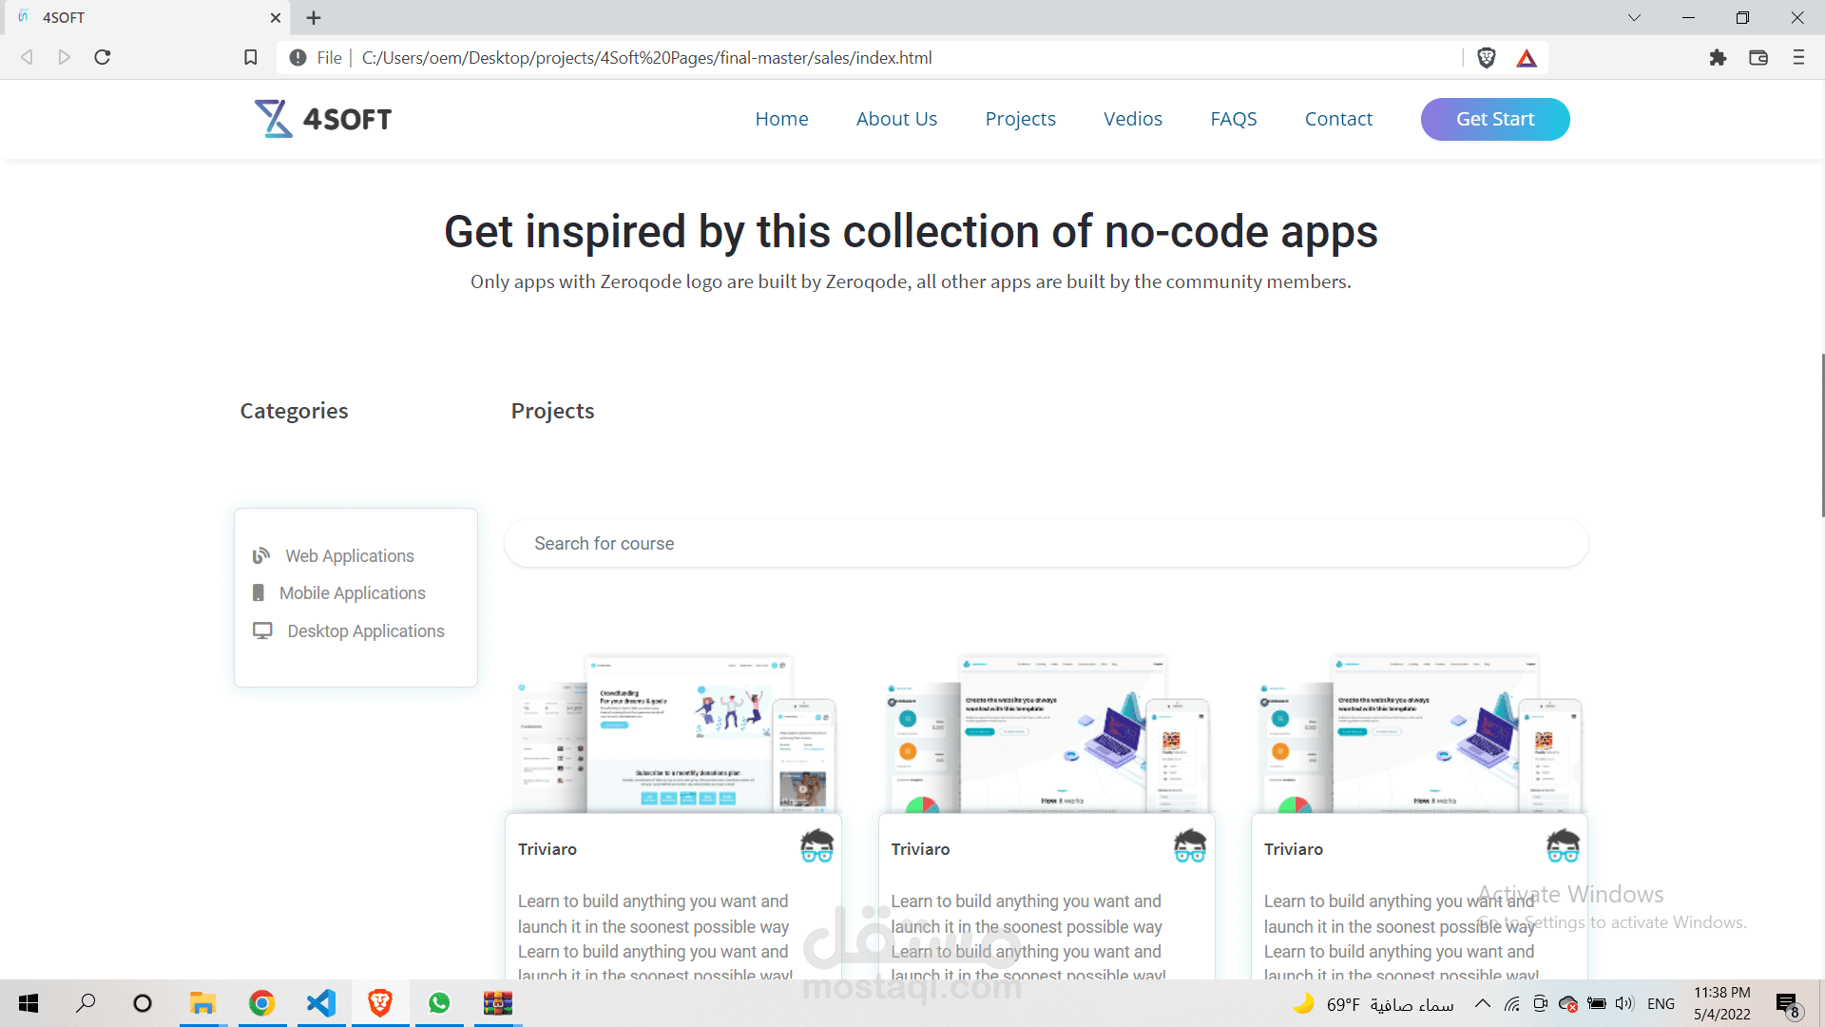Image resolution: width=1825 pixels, height=1027 pixels.
Task: Open the second Triviaro project thumbnail
Action: [1047, 734]
